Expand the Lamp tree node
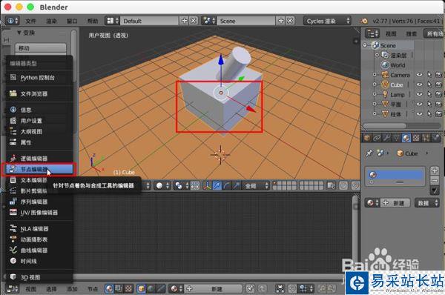 click(x=375, y=94)
